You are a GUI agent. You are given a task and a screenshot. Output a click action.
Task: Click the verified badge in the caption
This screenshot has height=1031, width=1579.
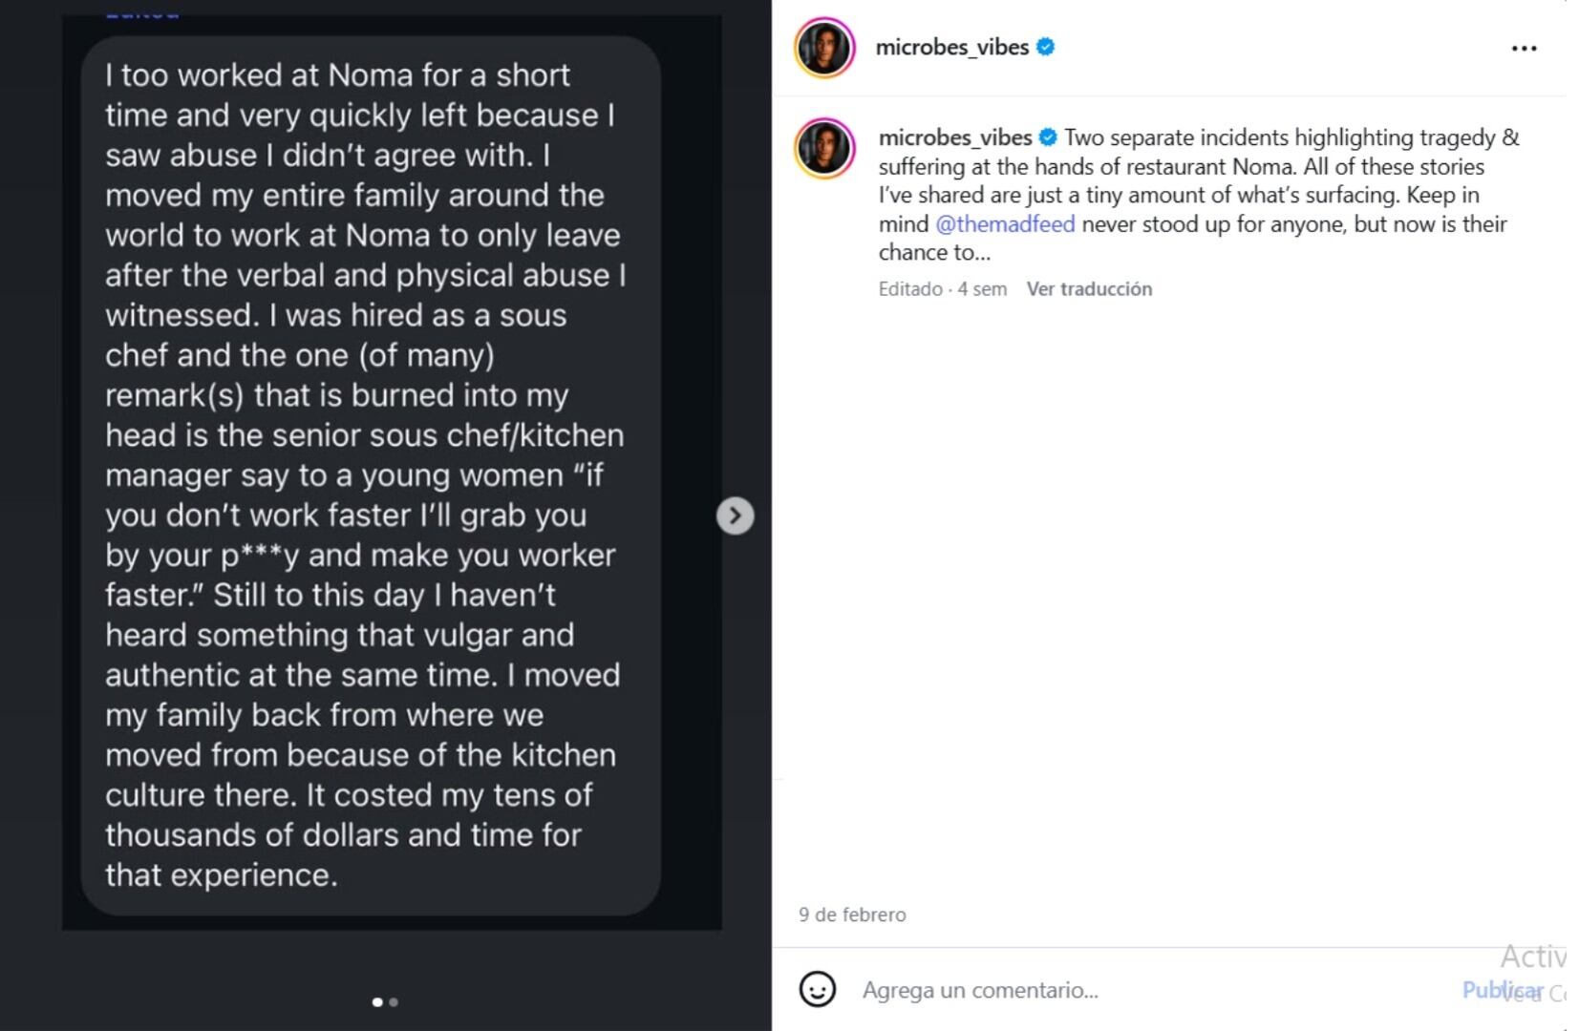[1048, 137]
